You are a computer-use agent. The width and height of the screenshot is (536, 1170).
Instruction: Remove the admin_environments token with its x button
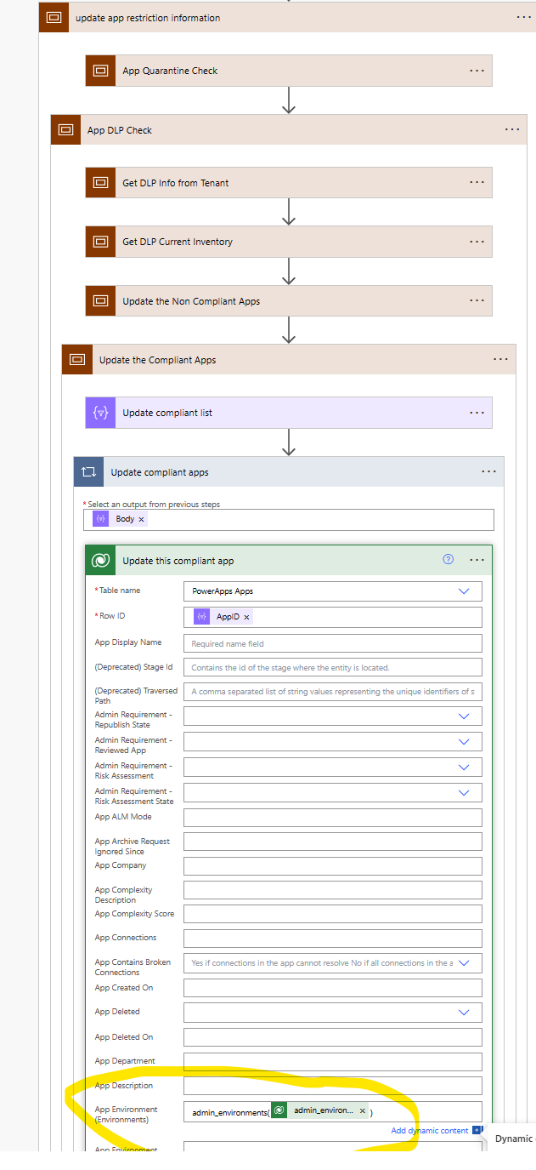(x=362, y=1110)
